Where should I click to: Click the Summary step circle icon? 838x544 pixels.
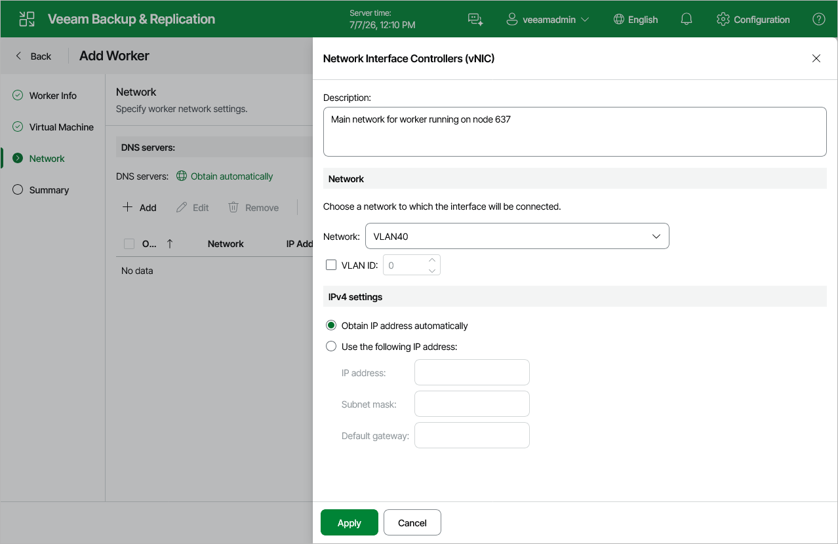click(18, 190)
